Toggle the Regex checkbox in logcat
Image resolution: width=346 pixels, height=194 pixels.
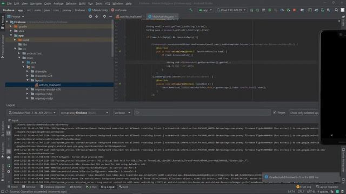pos(275,113)
